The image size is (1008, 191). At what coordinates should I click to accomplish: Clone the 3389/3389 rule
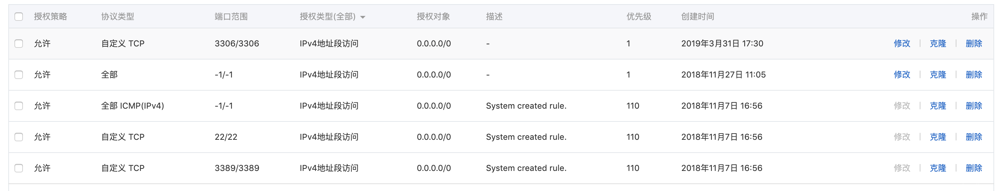(x=938, y=168)
